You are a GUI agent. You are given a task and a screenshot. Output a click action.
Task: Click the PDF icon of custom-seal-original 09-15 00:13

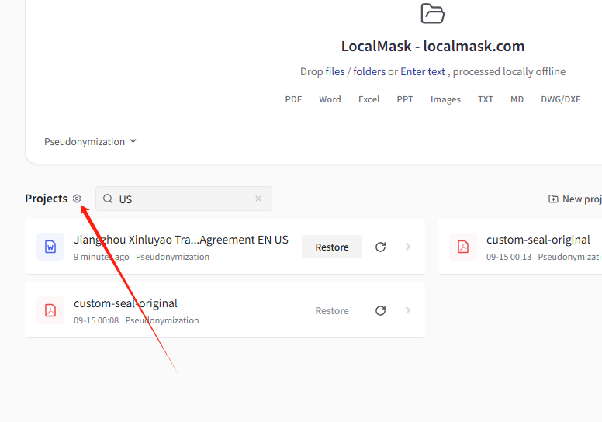click(x=463, y=247)
